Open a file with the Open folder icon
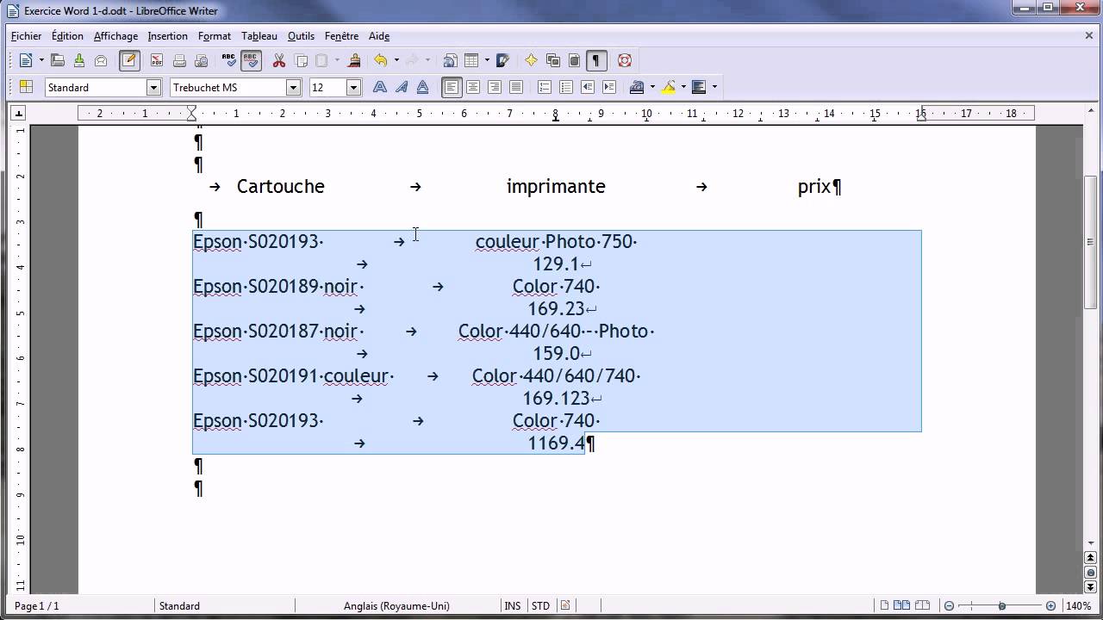1103x620 pixels. 58,60
